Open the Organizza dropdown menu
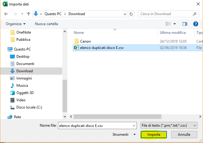 (15, 24)
